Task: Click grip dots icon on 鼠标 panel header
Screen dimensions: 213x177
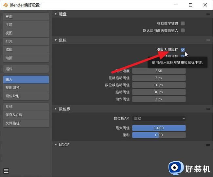Action: click(x=208, y=40)
